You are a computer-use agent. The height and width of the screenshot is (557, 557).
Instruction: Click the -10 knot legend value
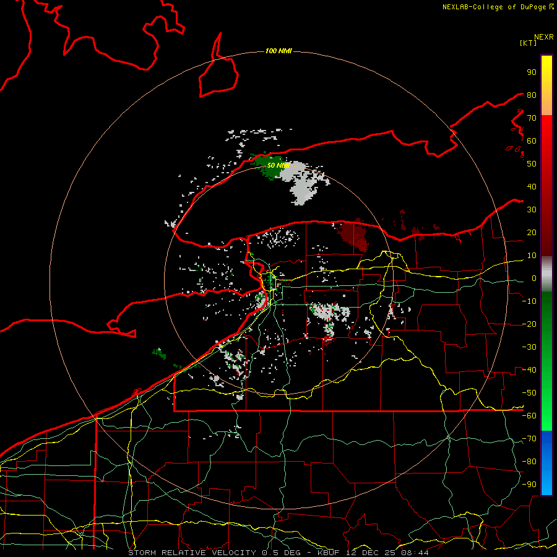pos(529,301)
